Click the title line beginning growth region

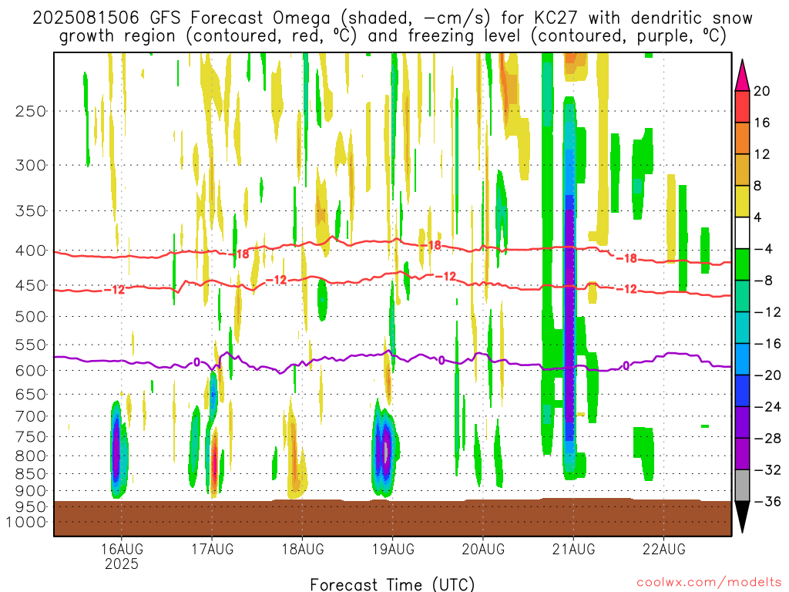point(392,36)
